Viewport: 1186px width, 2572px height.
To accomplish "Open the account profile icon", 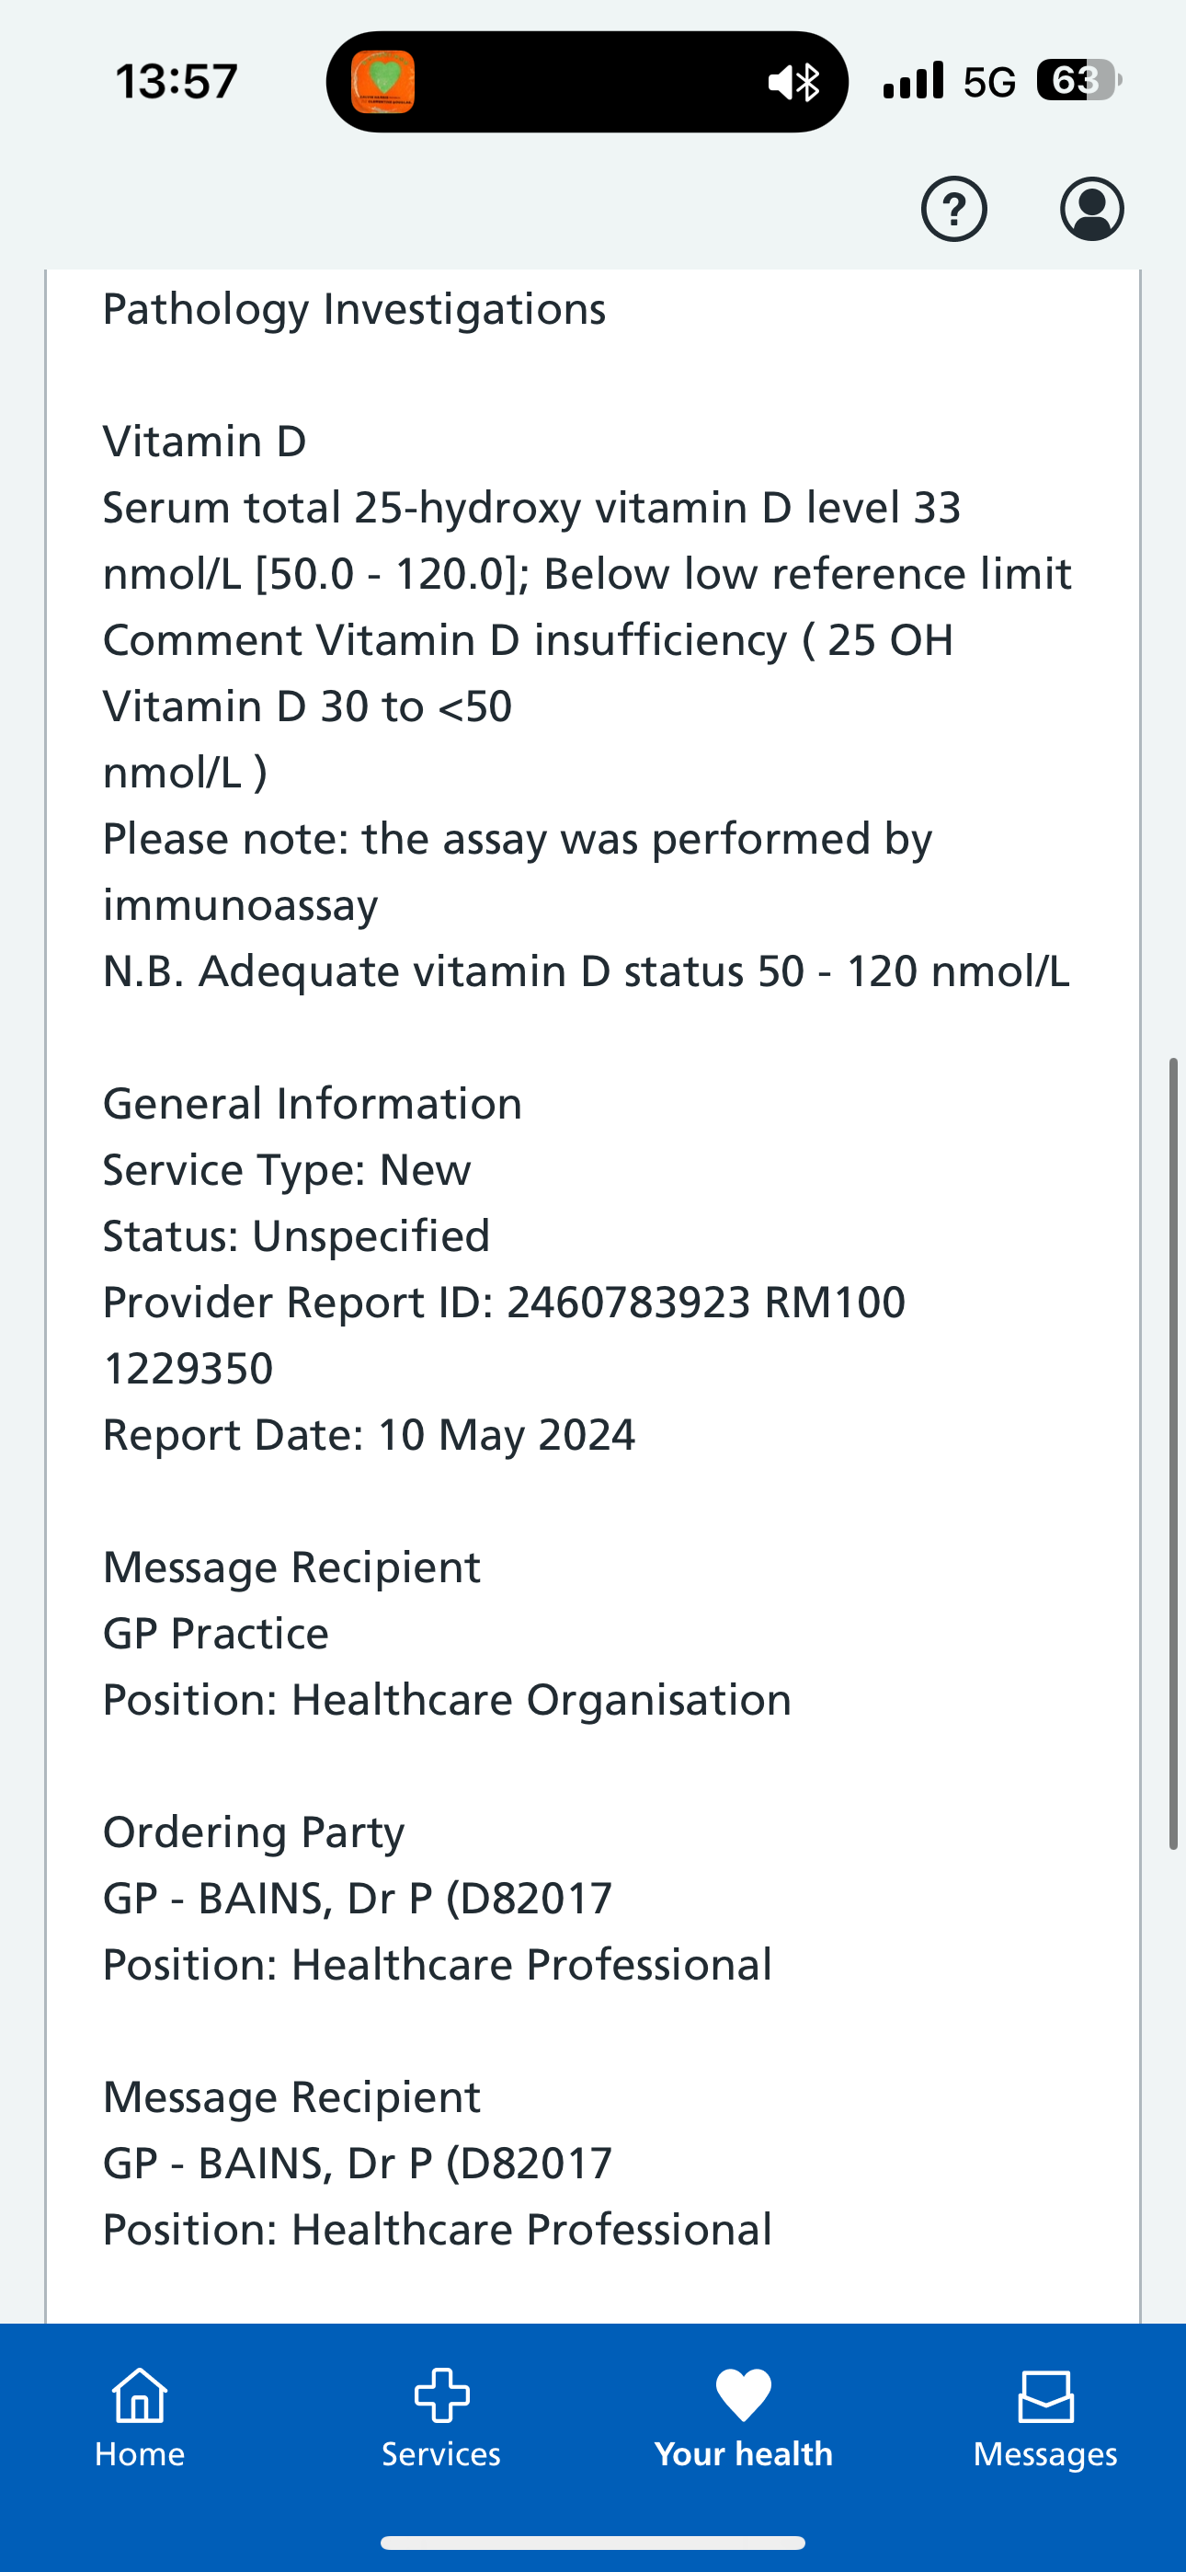I will pos(1091,209).
